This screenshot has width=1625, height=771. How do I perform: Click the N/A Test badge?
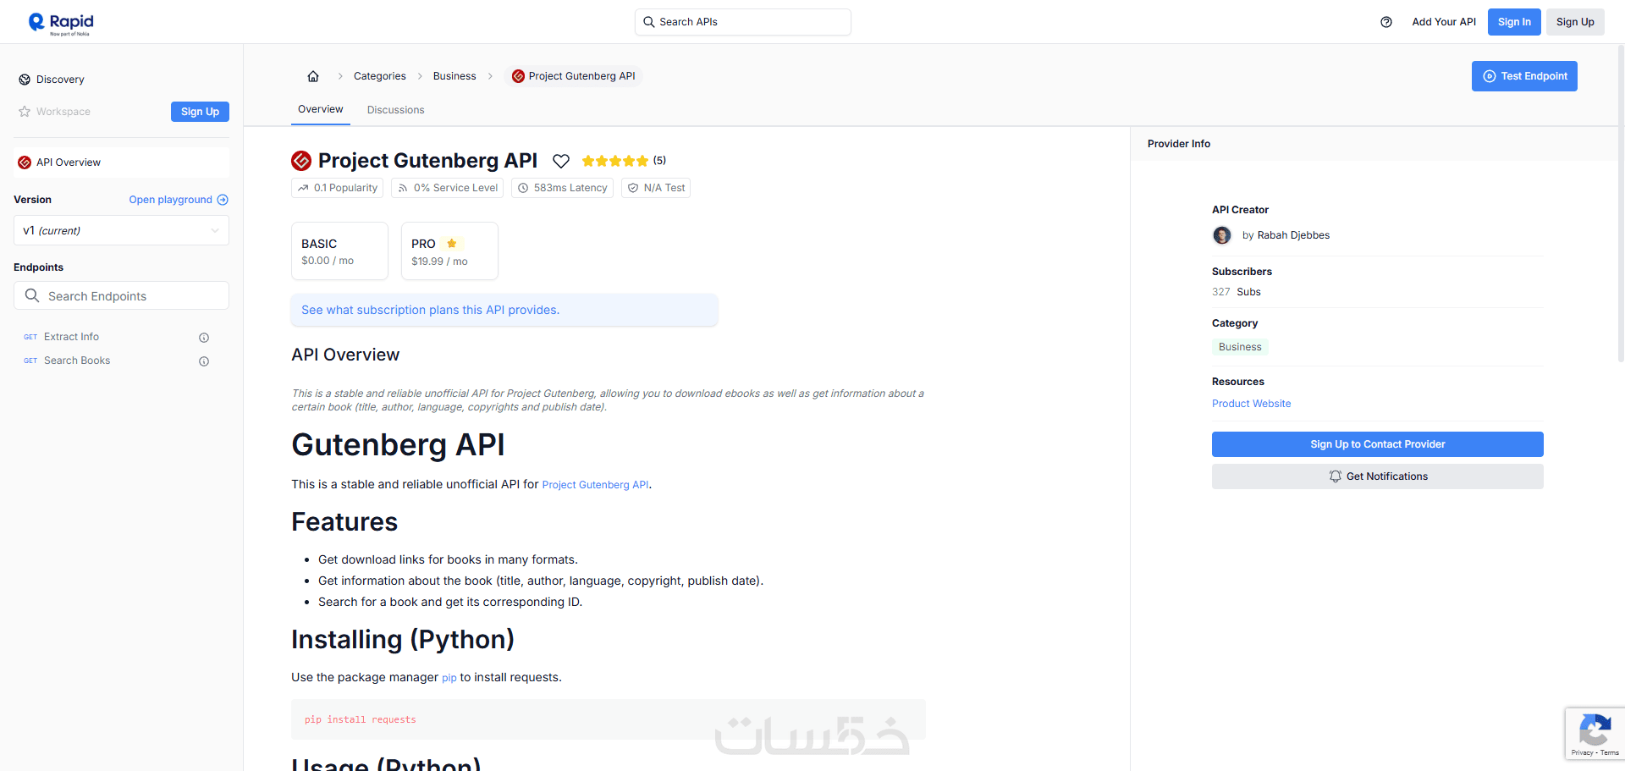point(656,188)
